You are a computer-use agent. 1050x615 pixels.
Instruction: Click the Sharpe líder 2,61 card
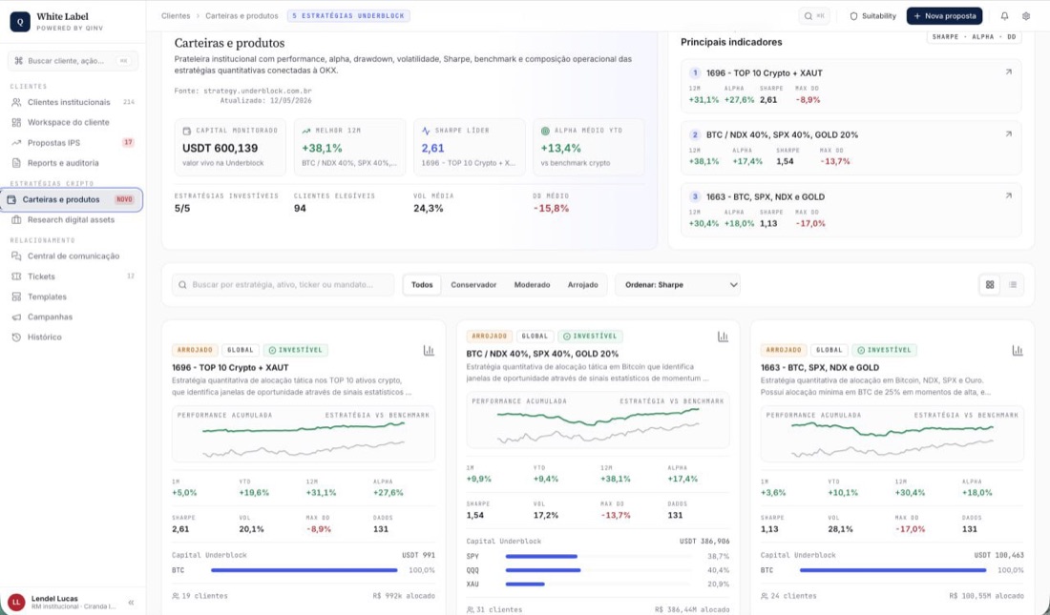[x=469, y=147]
